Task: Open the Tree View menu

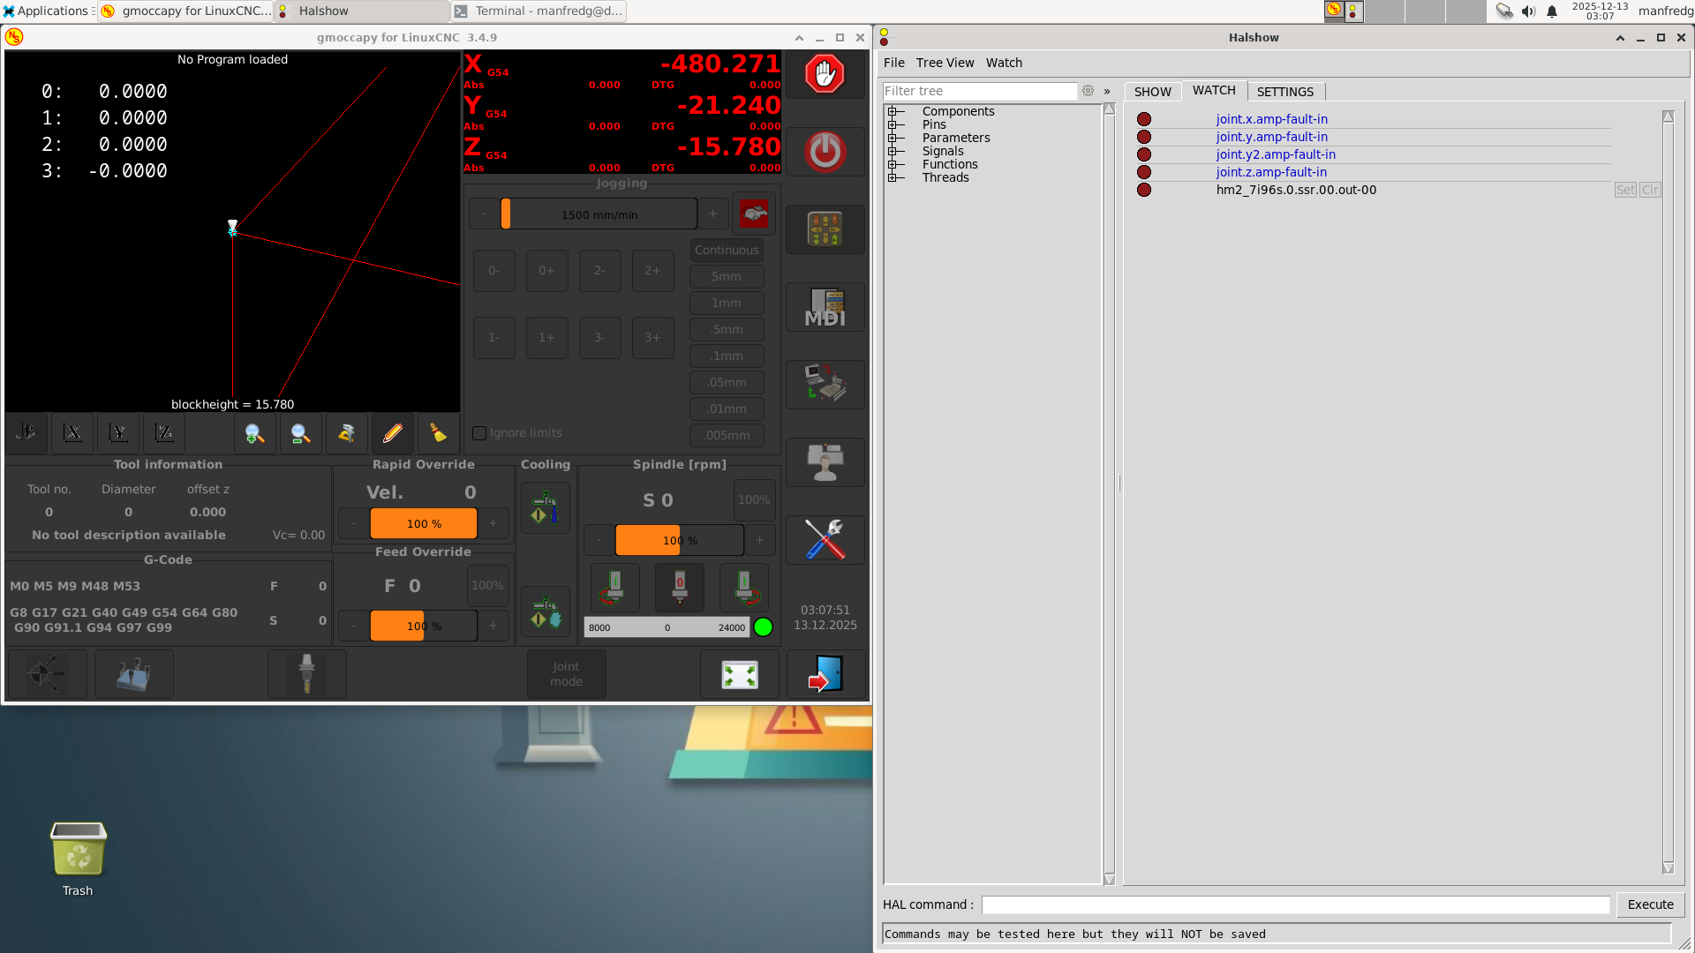Action: pyautogui.click(x=945, y=63)
